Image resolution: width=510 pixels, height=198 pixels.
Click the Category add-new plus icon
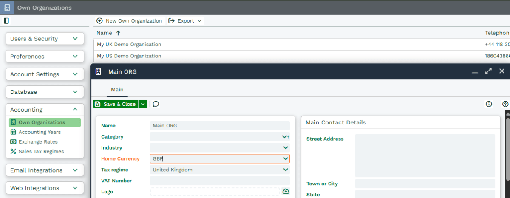click(288, 137)
